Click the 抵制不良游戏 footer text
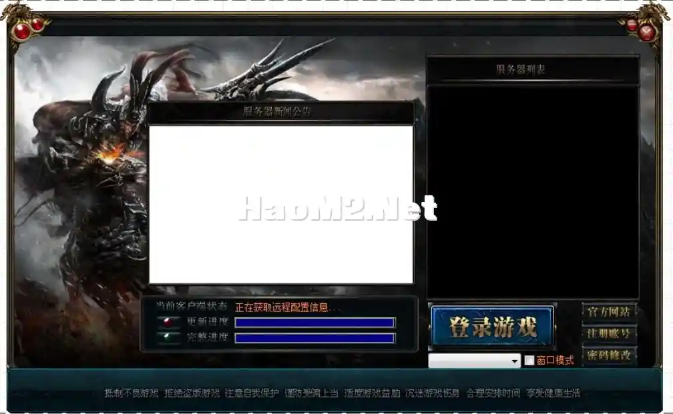 click(x=132, y=393)
